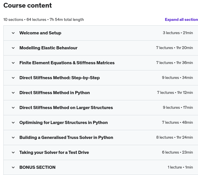Image resolution: width=198 pixels, height=175 pixels.
Task: Click the '7 lectures • 1hr 12min' text
Action: click(175, 93)
